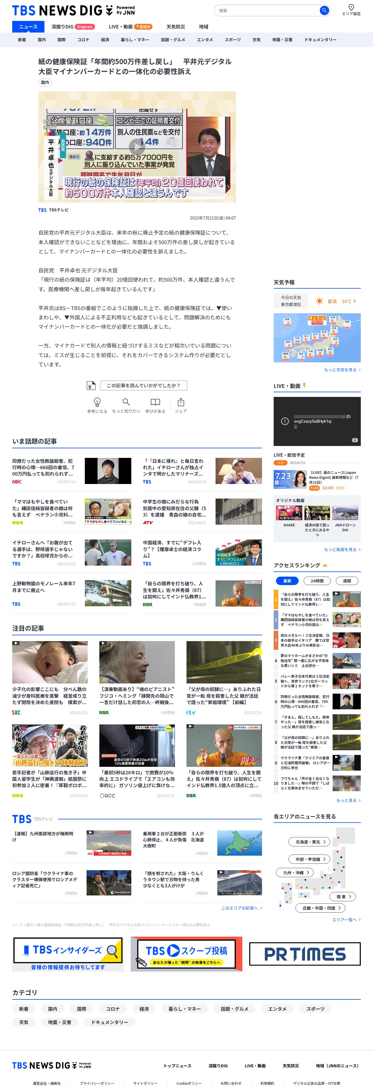Open 地震・災害 in the category bar
Screen dimensions: 373x1092
282,40
